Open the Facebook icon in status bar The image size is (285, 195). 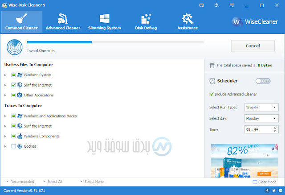267,191
